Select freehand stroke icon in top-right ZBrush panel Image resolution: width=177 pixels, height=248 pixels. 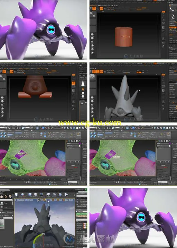point(173,19)
